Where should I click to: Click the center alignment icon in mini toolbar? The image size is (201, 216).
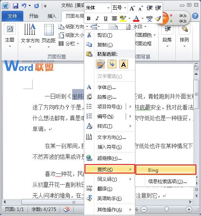point(114,18)
